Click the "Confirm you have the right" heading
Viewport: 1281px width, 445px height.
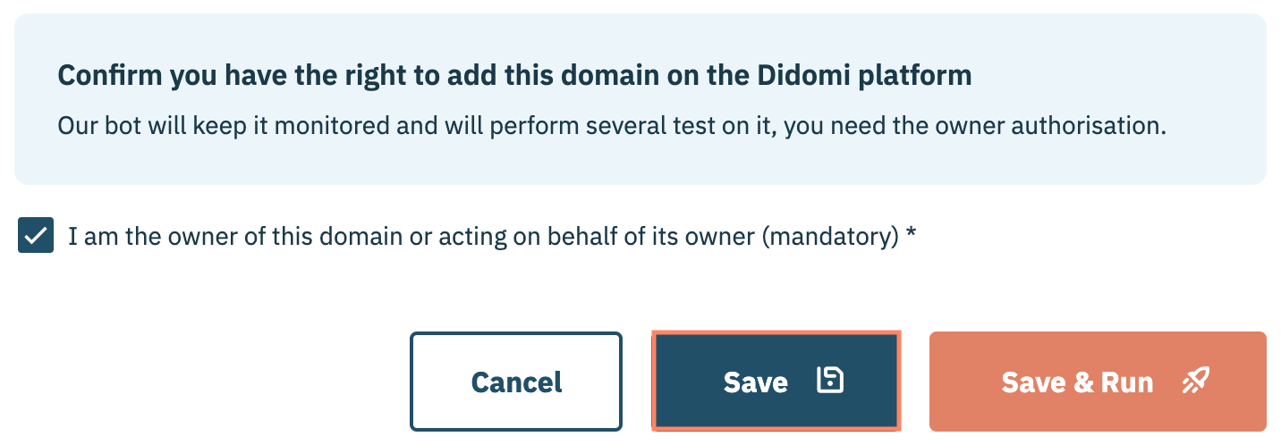coord(514,75)
